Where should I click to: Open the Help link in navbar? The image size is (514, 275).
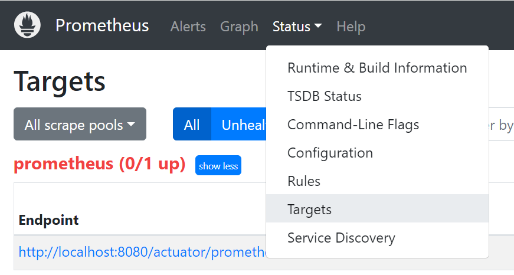tap(351, 27)
